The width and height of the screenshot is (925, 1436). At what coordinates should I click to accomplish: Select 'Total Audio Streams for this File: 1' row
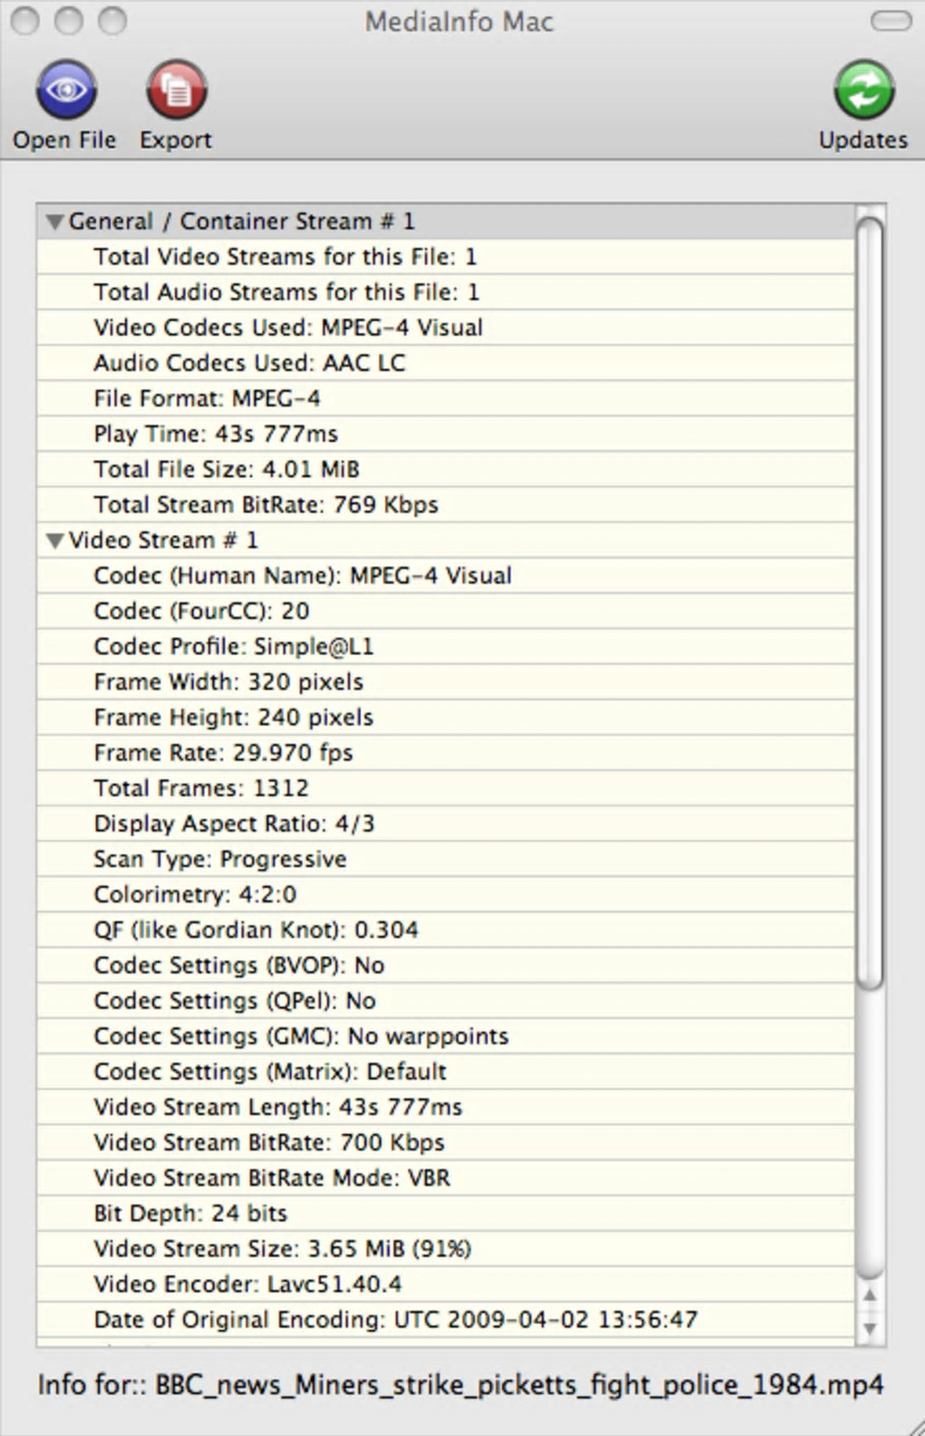click(445, 292)
